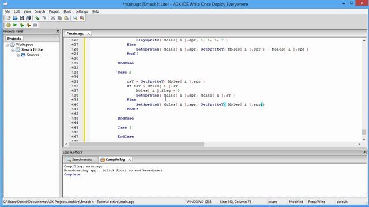Broadcast the app via green toolbar icon

22,25
